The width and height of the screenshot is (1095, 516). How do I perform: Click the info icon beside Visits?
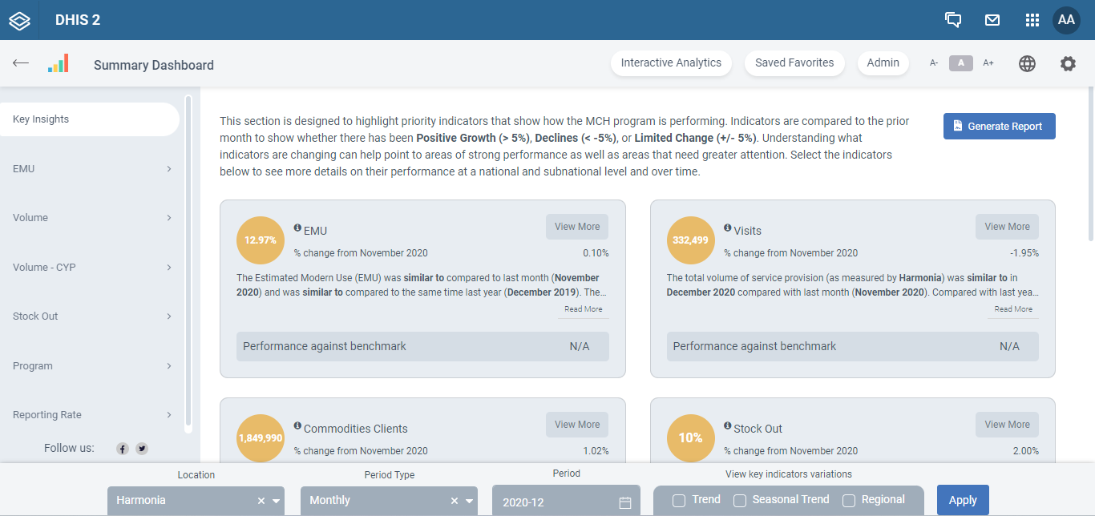[727, 229]
